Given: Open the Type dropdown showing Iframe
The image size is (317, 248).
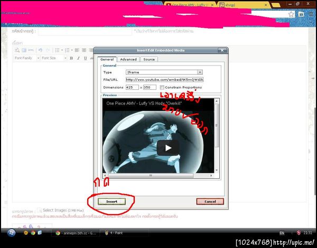Looking at the screenshot, I should pos(164,72).
